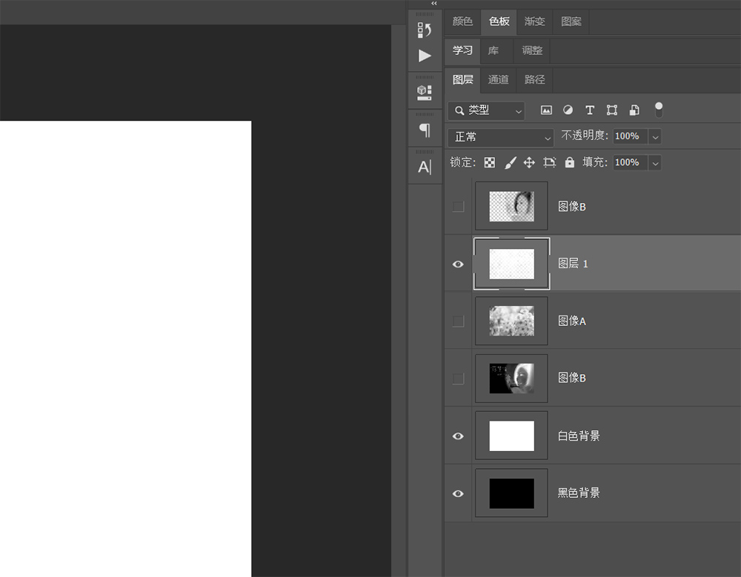Click the layer name 图层 1

pyautogui.click(x=573, y=264)
